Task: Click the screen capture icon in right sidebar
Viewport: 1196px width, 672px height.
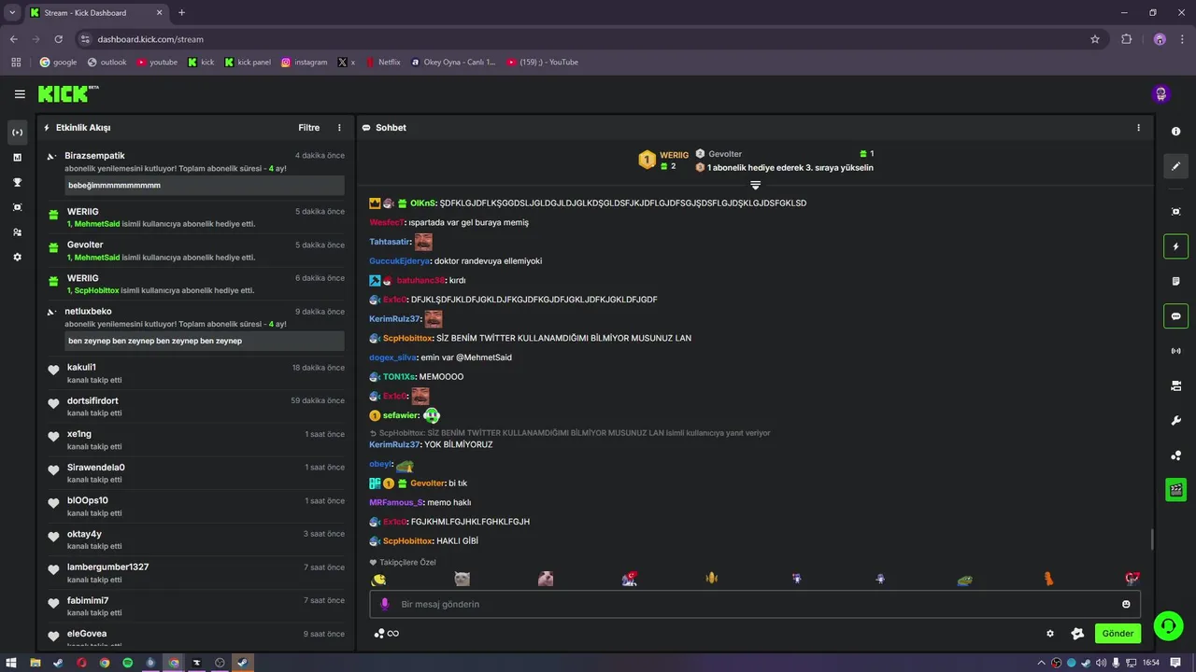Action: coord(1176,212)
